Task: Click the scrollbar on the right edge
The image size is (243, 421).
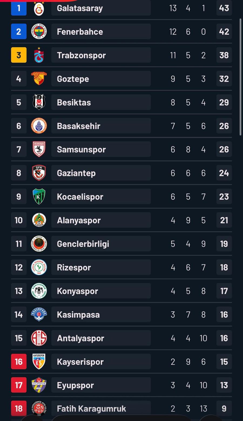Action: (241, 76)
